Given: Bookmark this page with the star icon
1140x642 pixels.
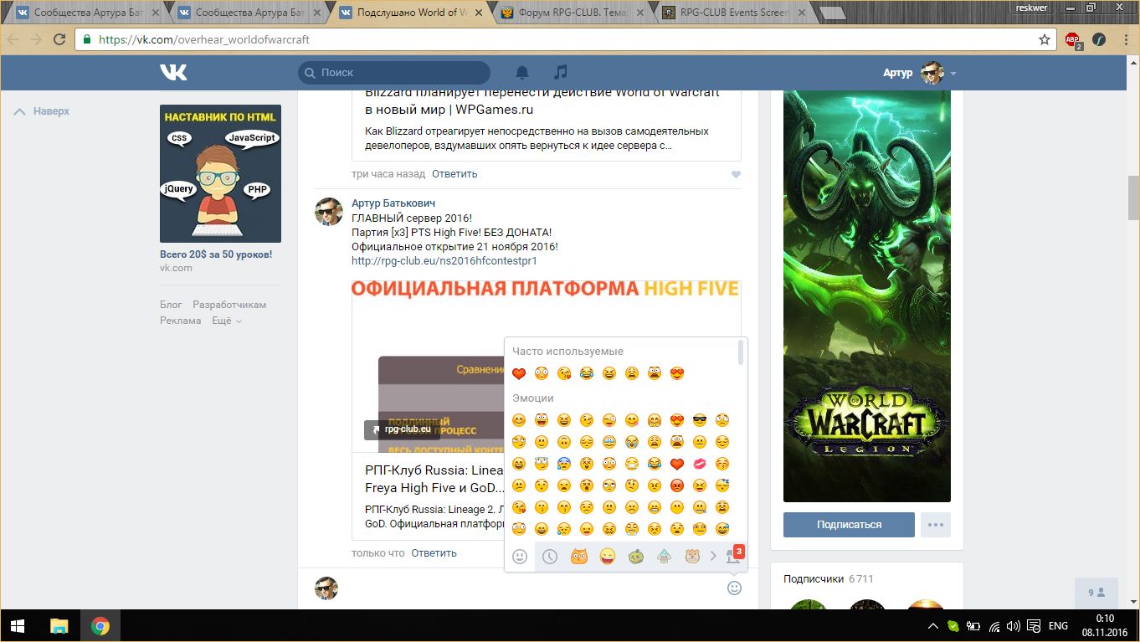Looking at the screenshot, I should click(1044, 39).
